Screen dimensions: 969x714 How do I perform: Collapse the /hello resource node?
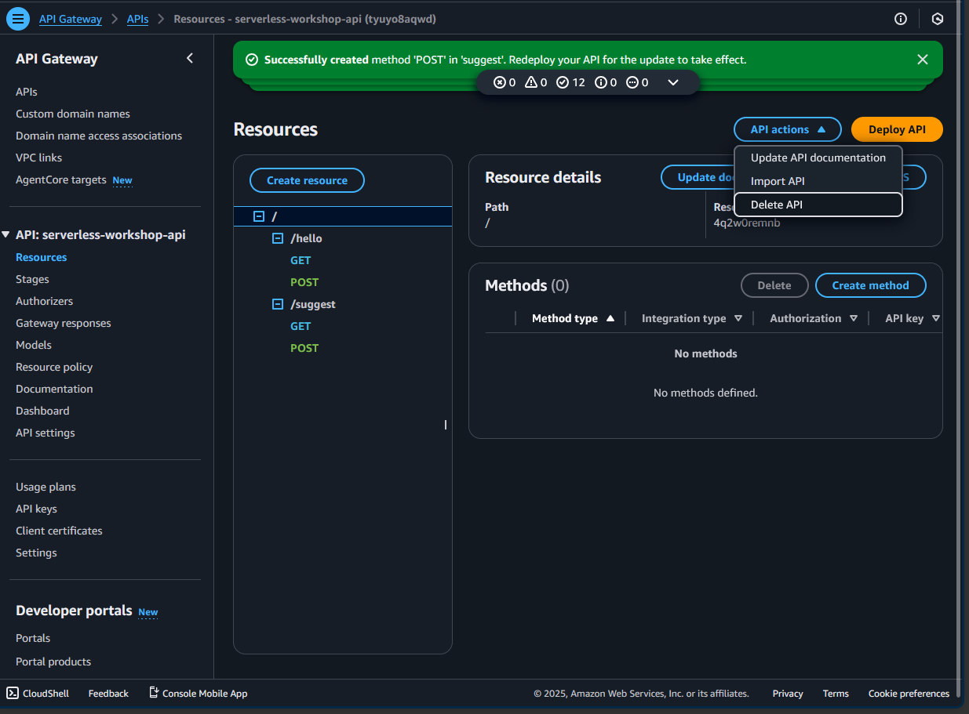pyautogui.click(x=277, y=238)
